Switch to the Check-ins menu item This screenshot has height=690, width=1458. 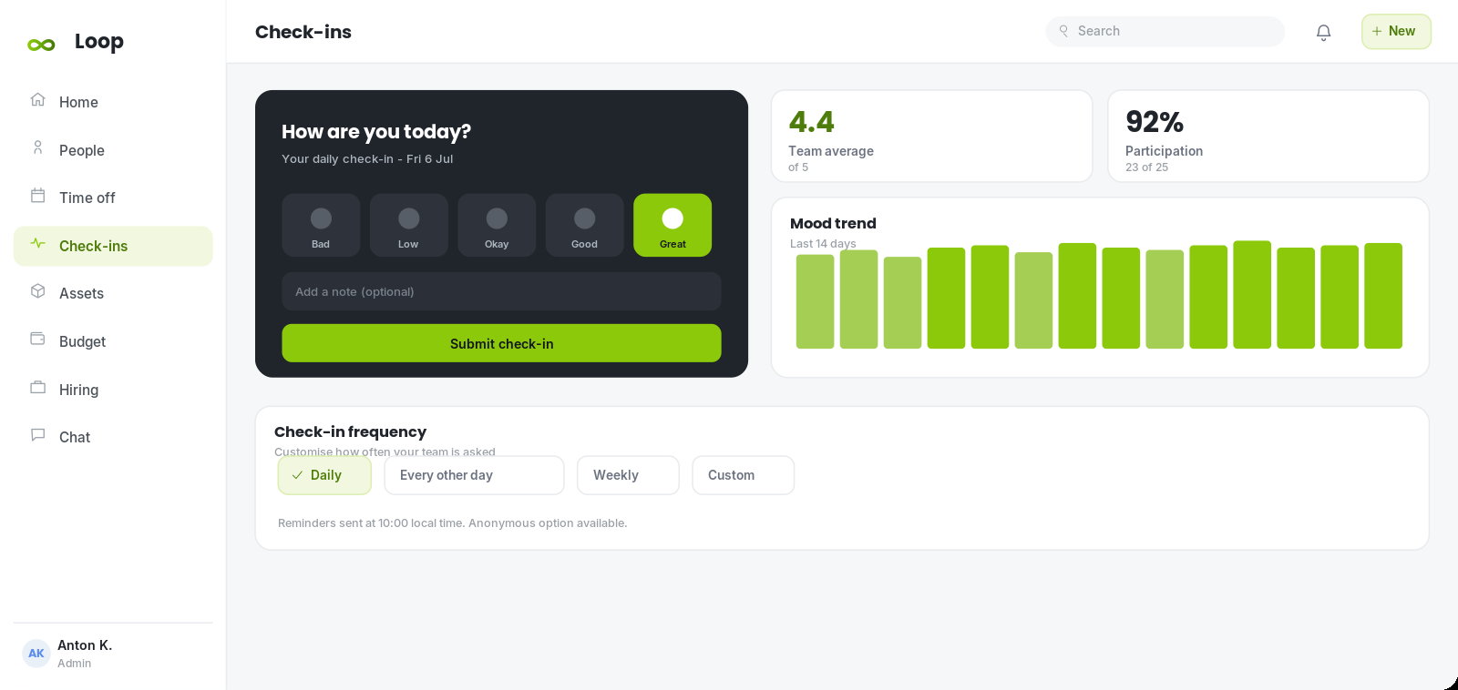click(113, 246)
